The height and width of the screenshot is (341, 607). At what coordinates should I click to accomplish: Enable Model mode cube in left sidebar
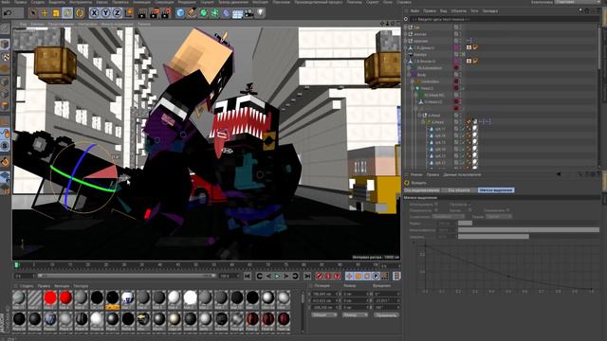(5, 45)
